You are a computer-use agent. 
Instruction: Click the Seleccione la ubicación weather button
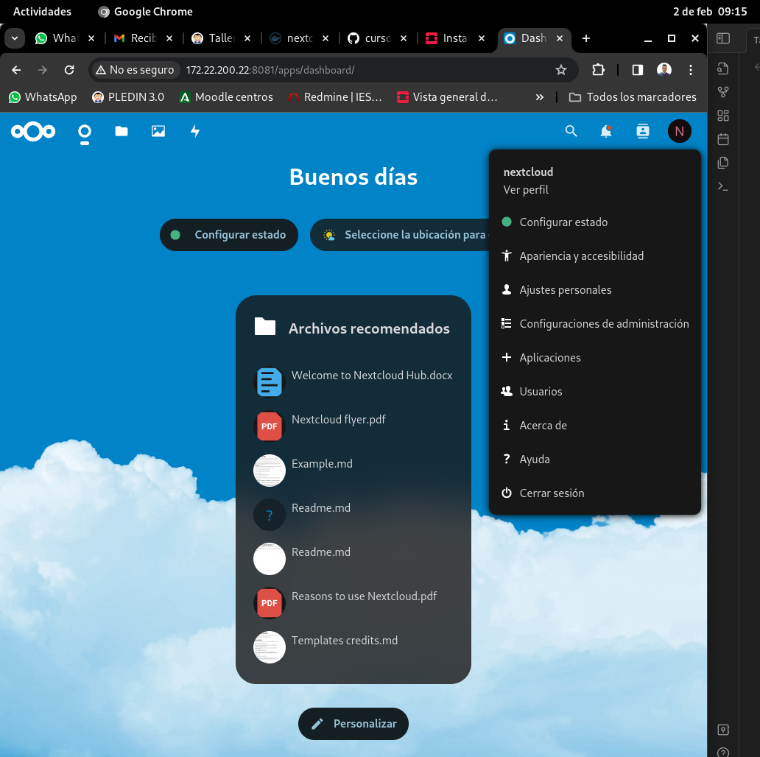point(400,235)
